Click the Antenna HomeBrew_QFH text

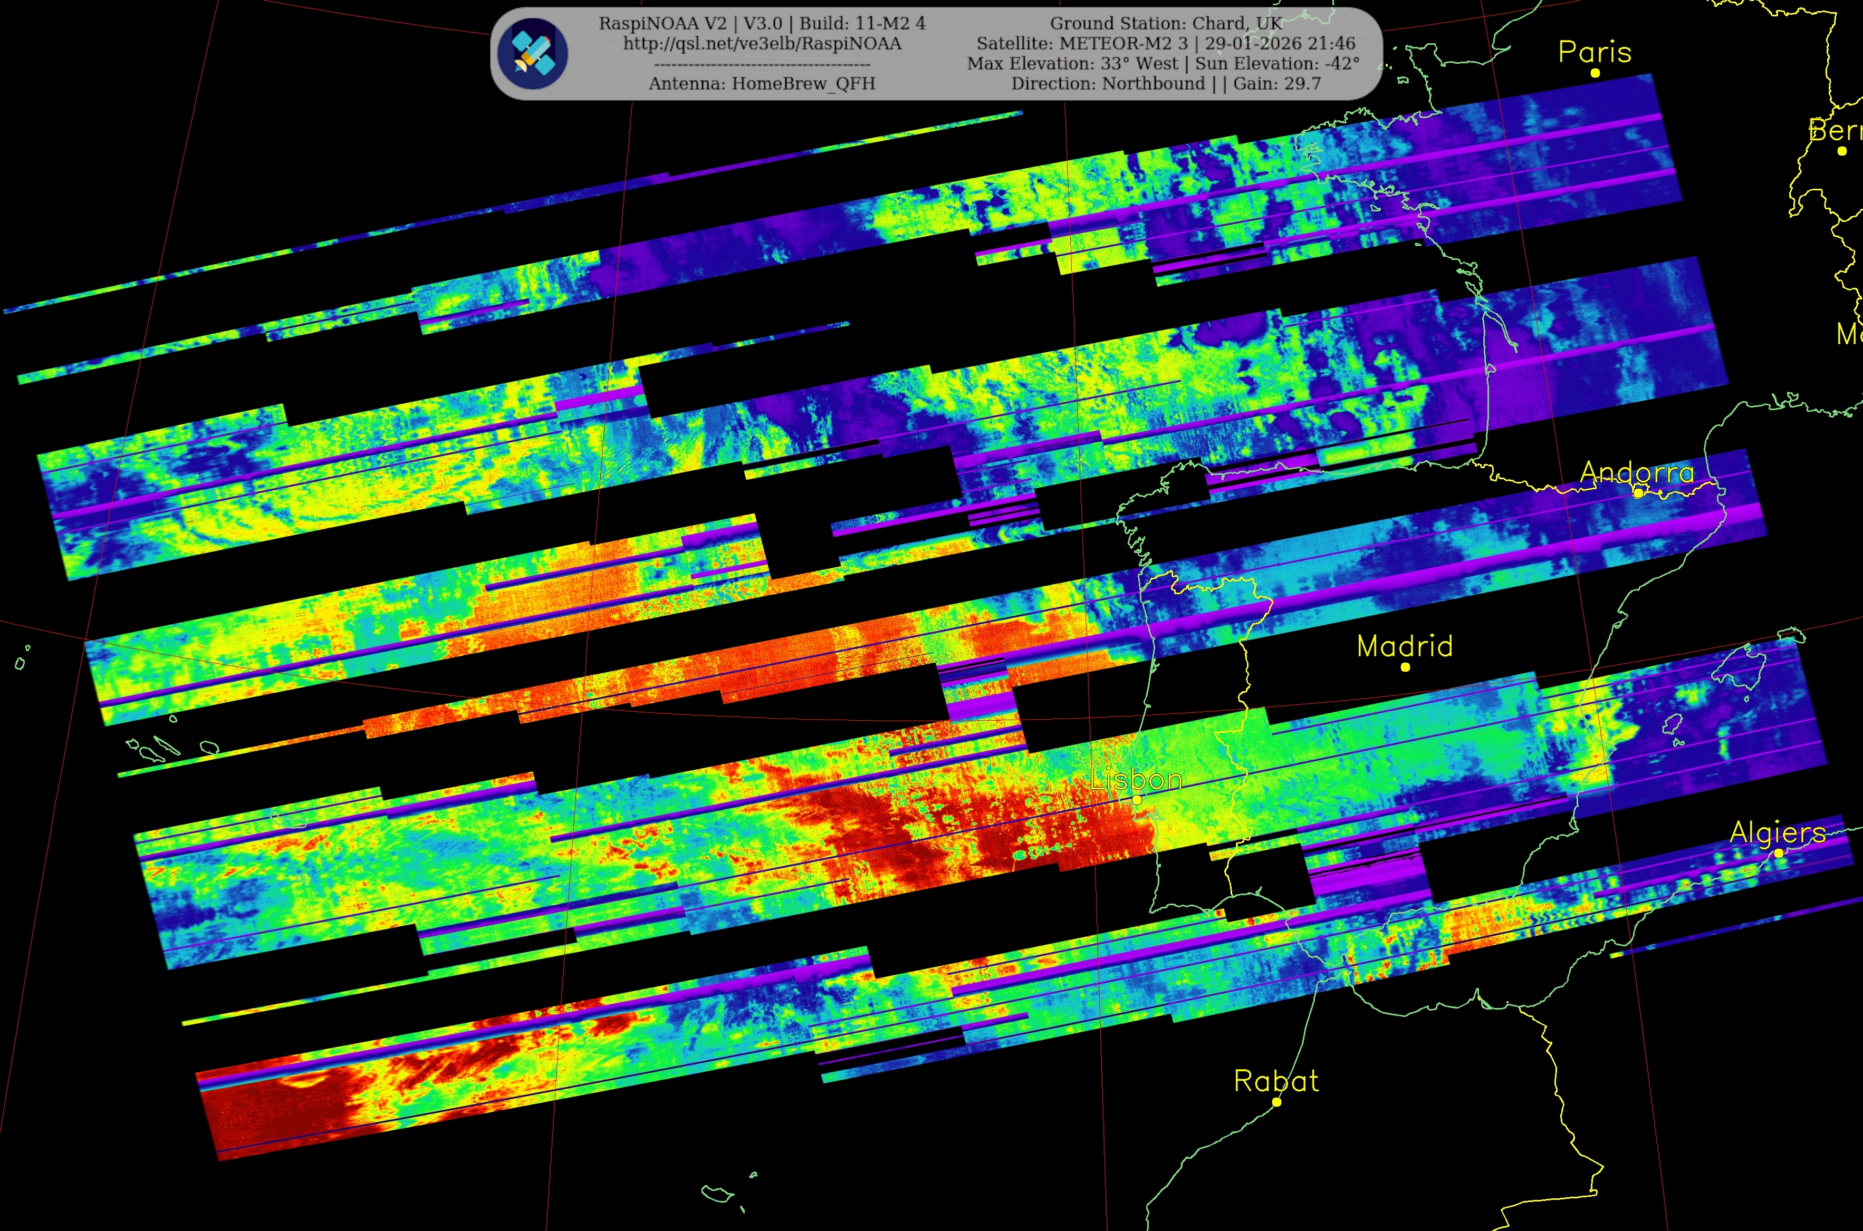(x=762, y=83)
